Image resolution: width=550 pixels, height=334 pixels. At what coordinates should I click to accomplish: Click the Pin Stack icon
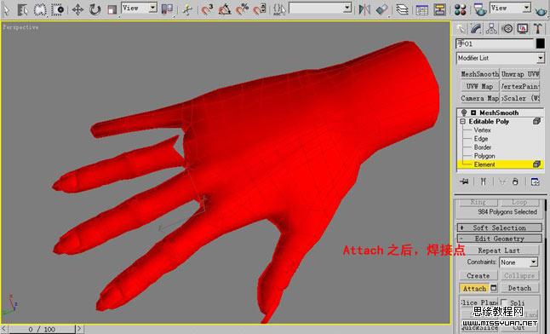pos(464,181)
